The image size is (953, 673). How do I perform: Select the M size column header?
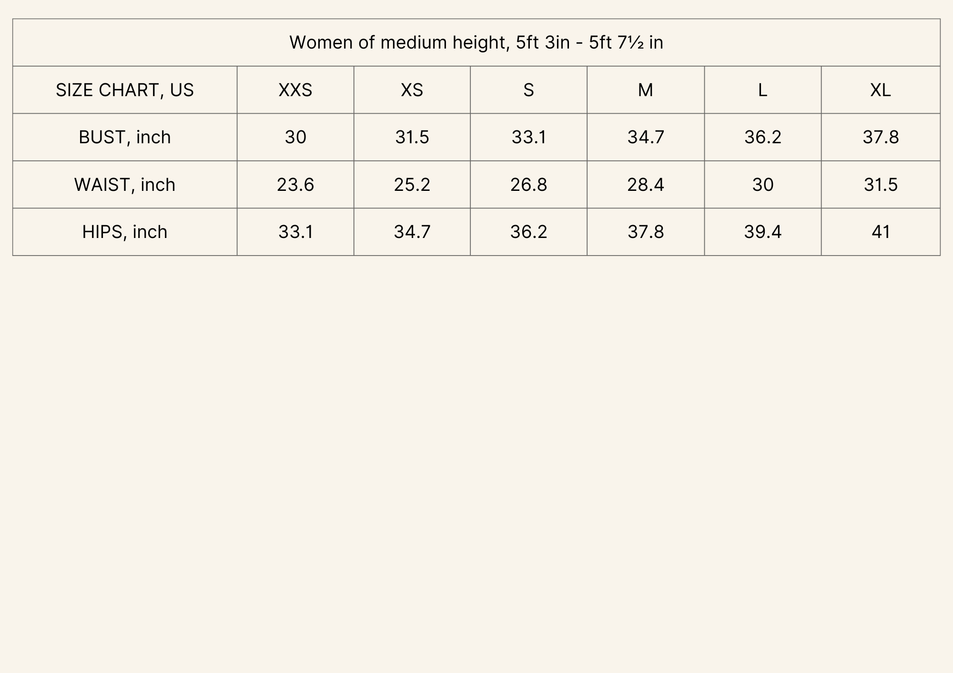pyautogui.click(x=646, y=90)
